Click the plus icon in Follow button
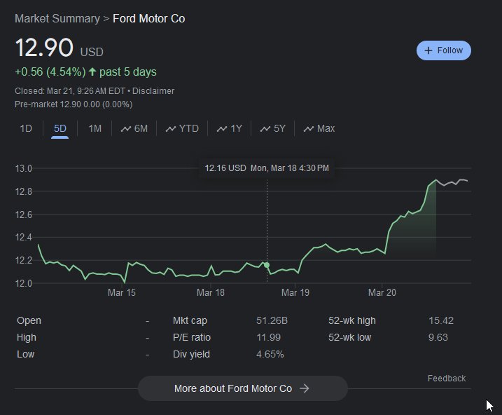Image resolution: width=502 pixels, height=415 pixels. 428,50
